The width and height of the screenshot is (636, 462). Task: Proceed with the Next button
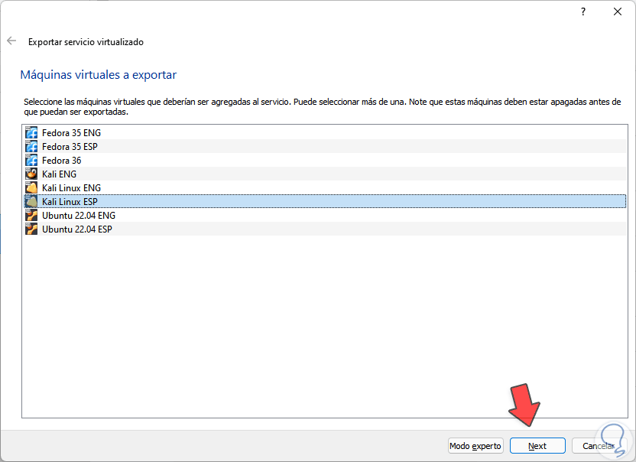pyautogui.click(x=537, y=446)
